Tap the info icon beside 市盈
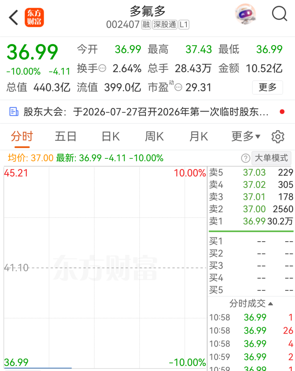This screenshot has height=371, width=295. pos(178,87)
